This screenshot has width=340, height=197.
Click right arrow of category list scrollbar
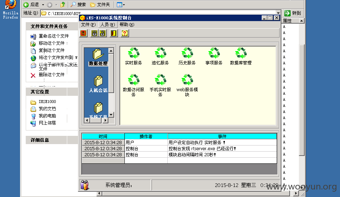[x=105, y=120]
